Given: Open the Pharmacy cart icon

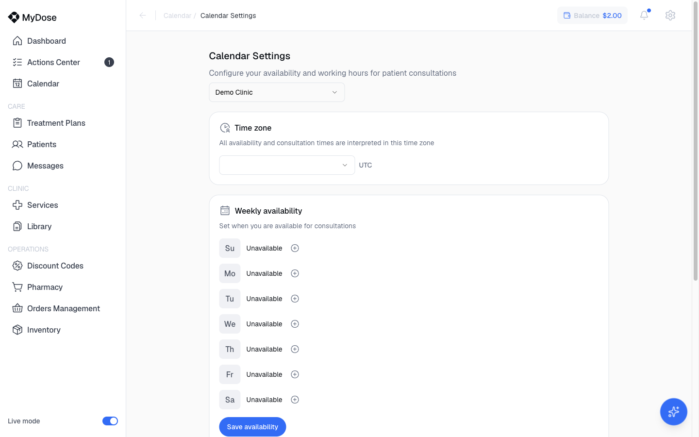Looking at the screenshot, I should pyautogui.click(x=17, y=287).
